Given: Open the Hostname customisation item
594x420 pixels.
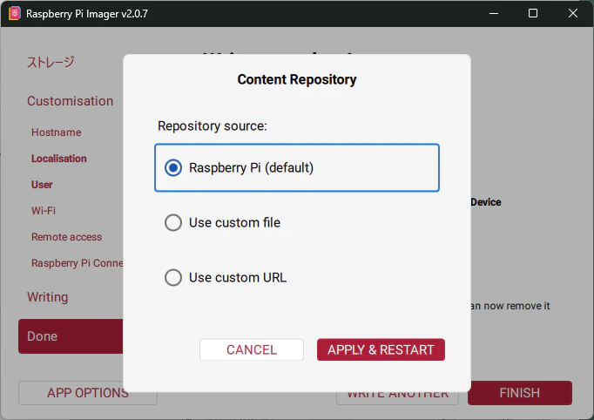Looking at the screenshot, I should [56, 132].
